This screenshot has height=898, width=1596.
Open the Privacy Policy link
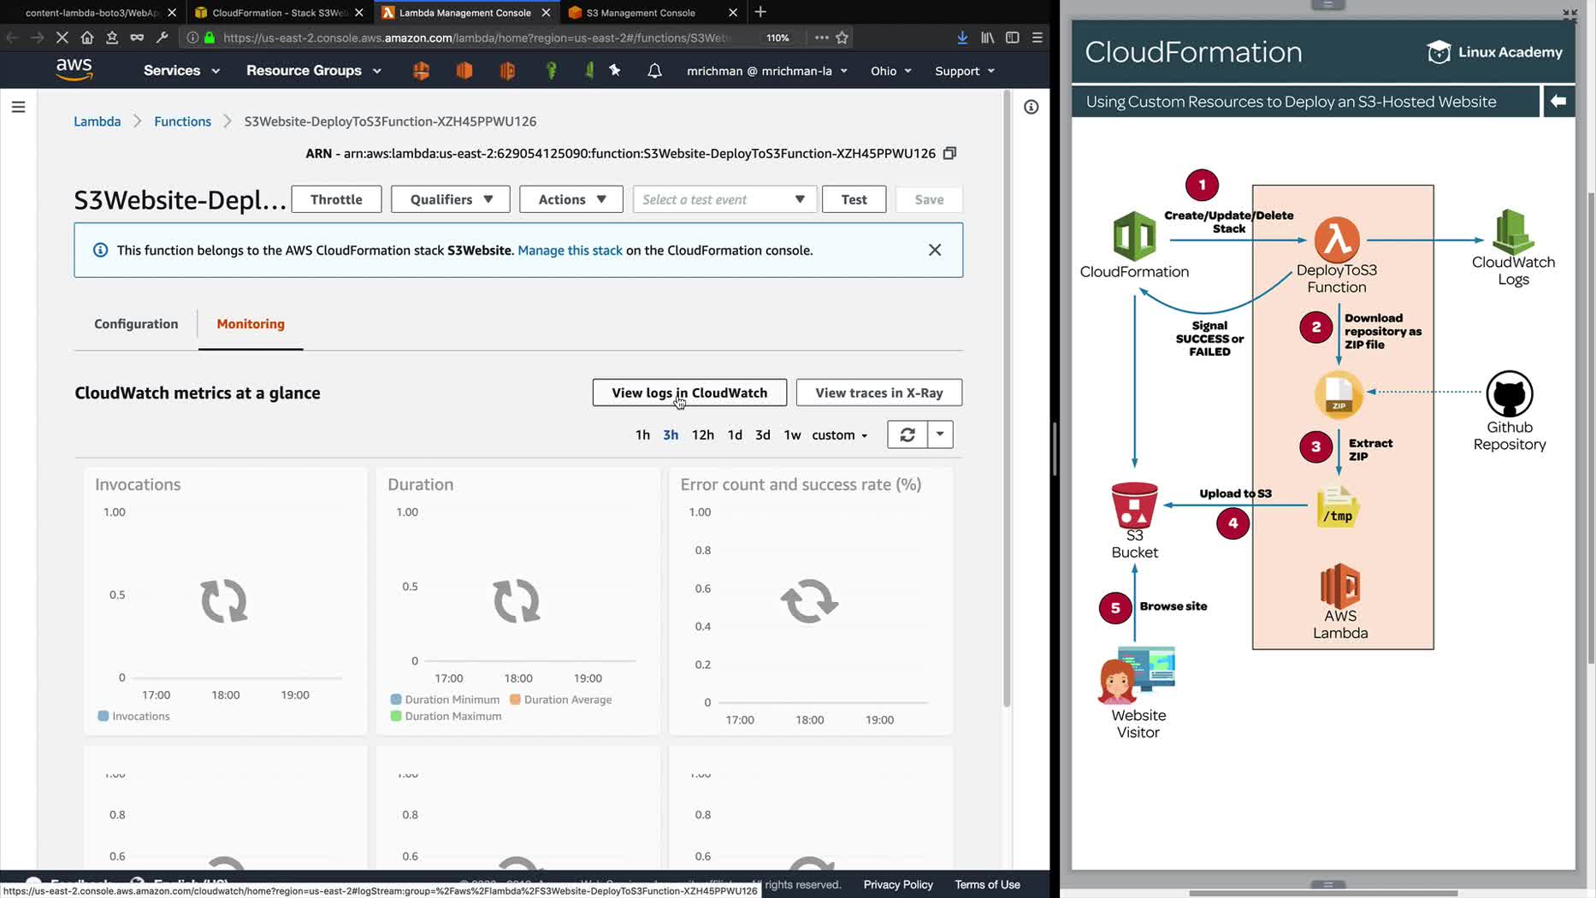tap(898, 884)
